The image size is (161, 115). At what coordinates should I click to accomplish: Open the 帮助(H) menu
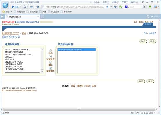point(135,2)
